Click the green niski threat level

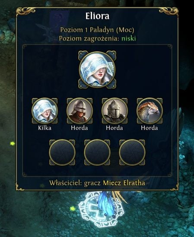pos(129,38)
